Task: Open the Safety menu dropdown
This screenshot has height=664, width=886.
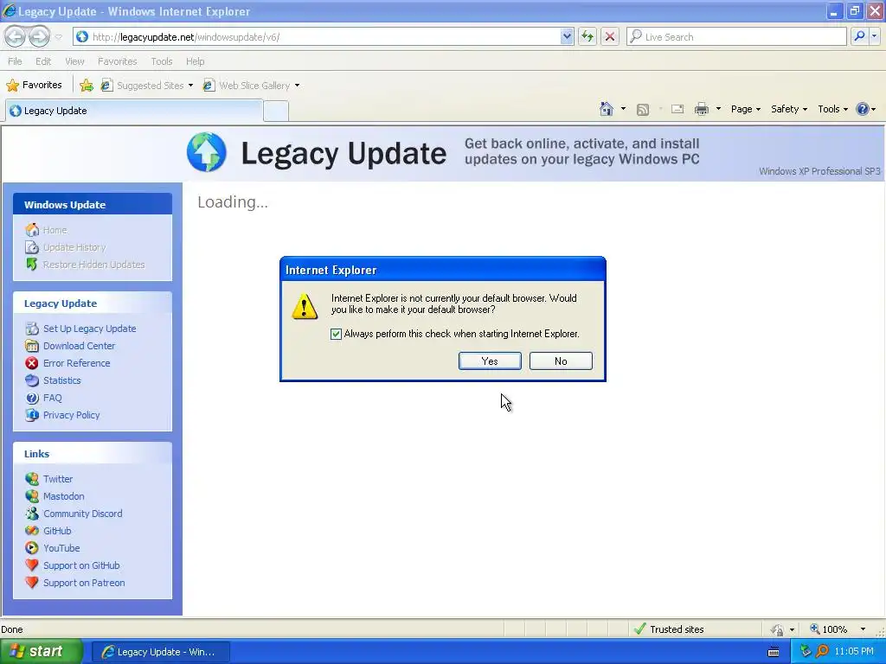Action: coord(789,109)
